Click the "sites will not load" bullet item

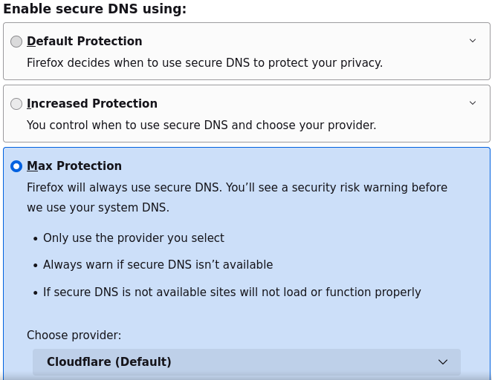pos(232,292)
